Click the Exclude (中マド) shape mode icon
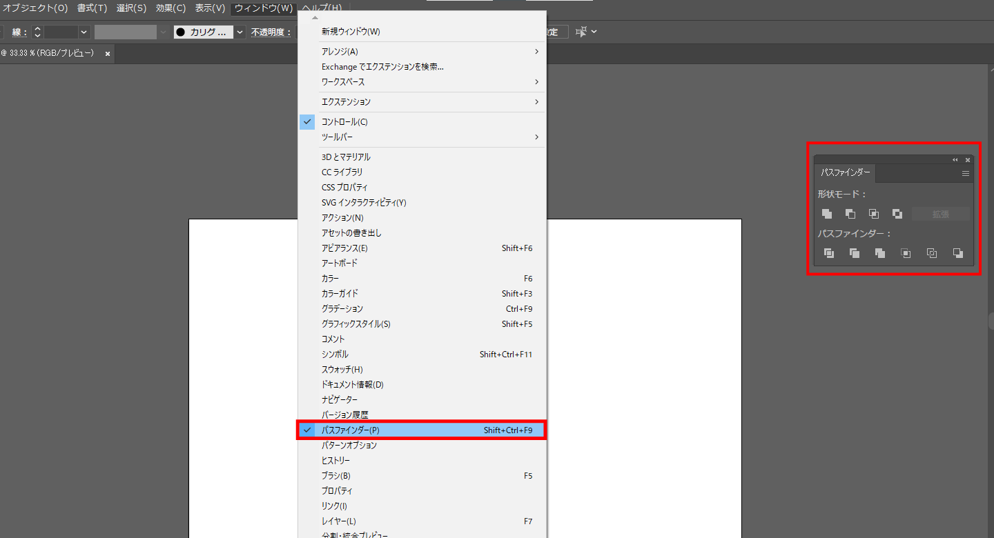The width and height of the screenshot is (994, 538). 897,214
